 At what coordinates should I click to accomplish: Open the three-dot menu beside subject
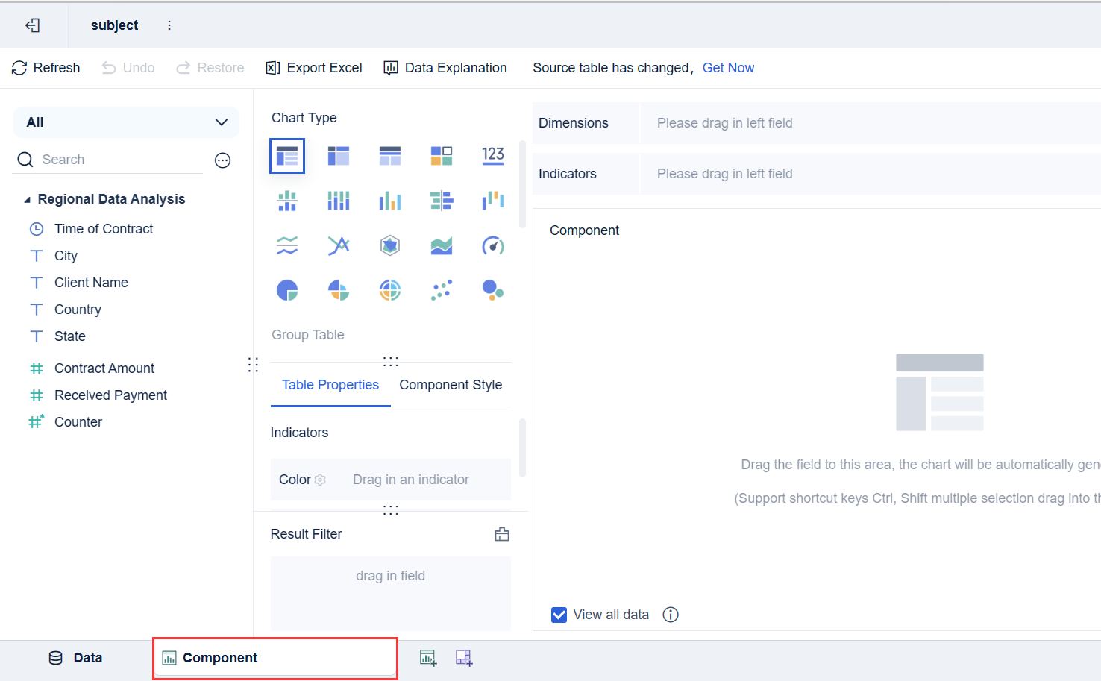click(x=169, y=25)
